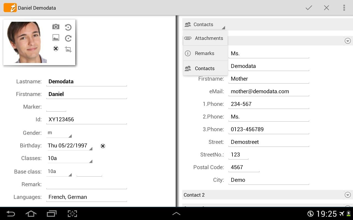
Task: Remove the student photo
Action: tap(56, 49)
